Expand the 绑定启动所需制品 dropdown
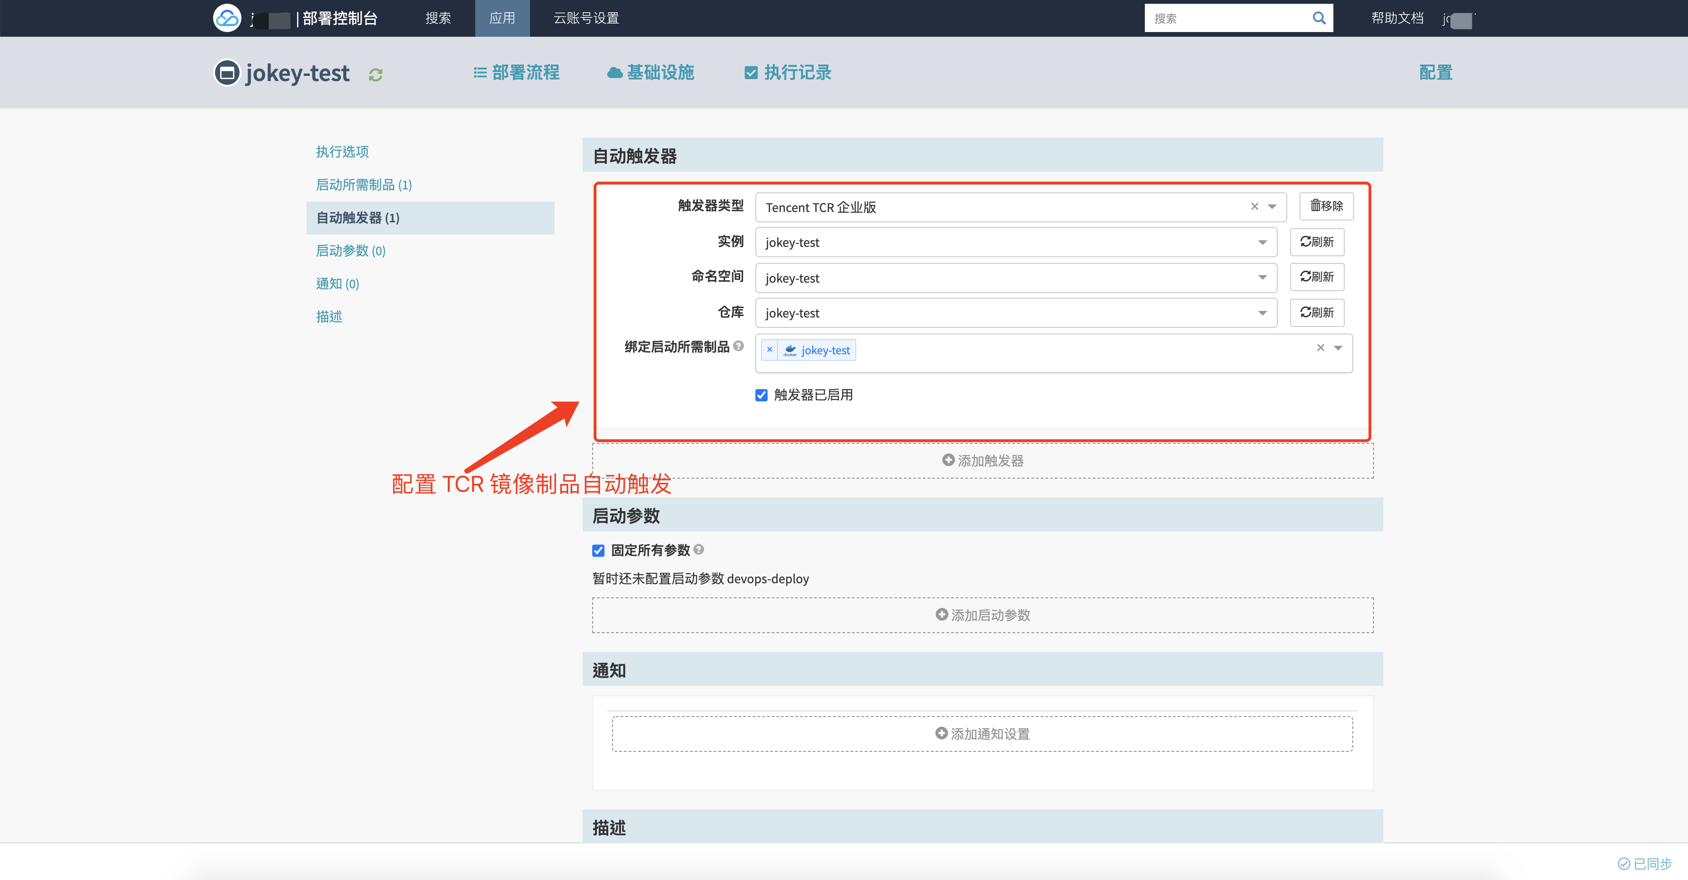The image size is (1688, 880). [x=1339, y=349]
